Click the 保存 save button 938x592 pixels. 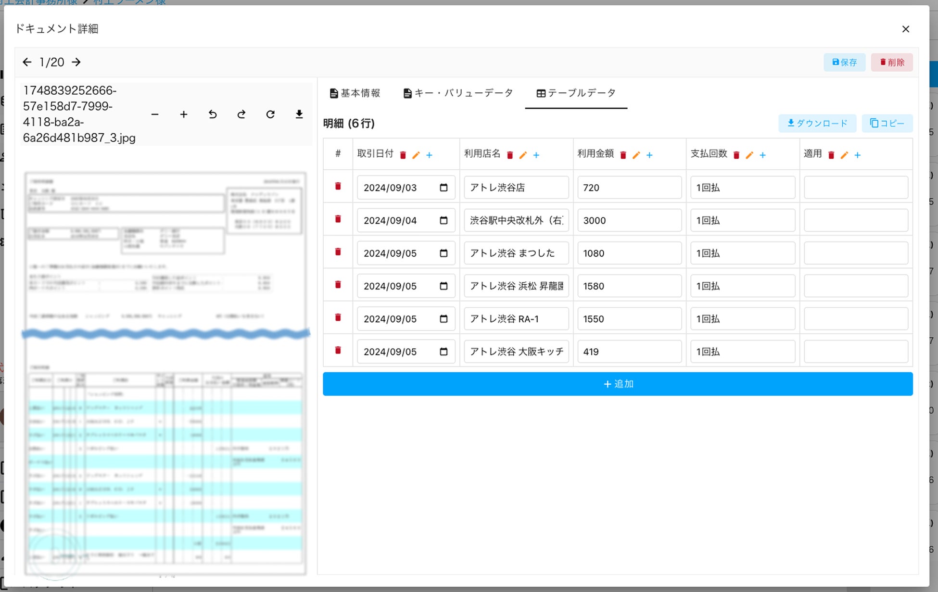[x=844, y=62]
